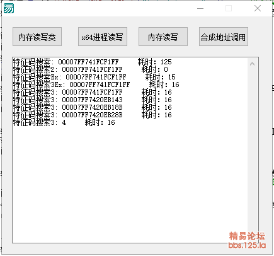This screenshot has width=274, height=256.
Task: Click the green app icon in title bar
Action: point(9,8)
